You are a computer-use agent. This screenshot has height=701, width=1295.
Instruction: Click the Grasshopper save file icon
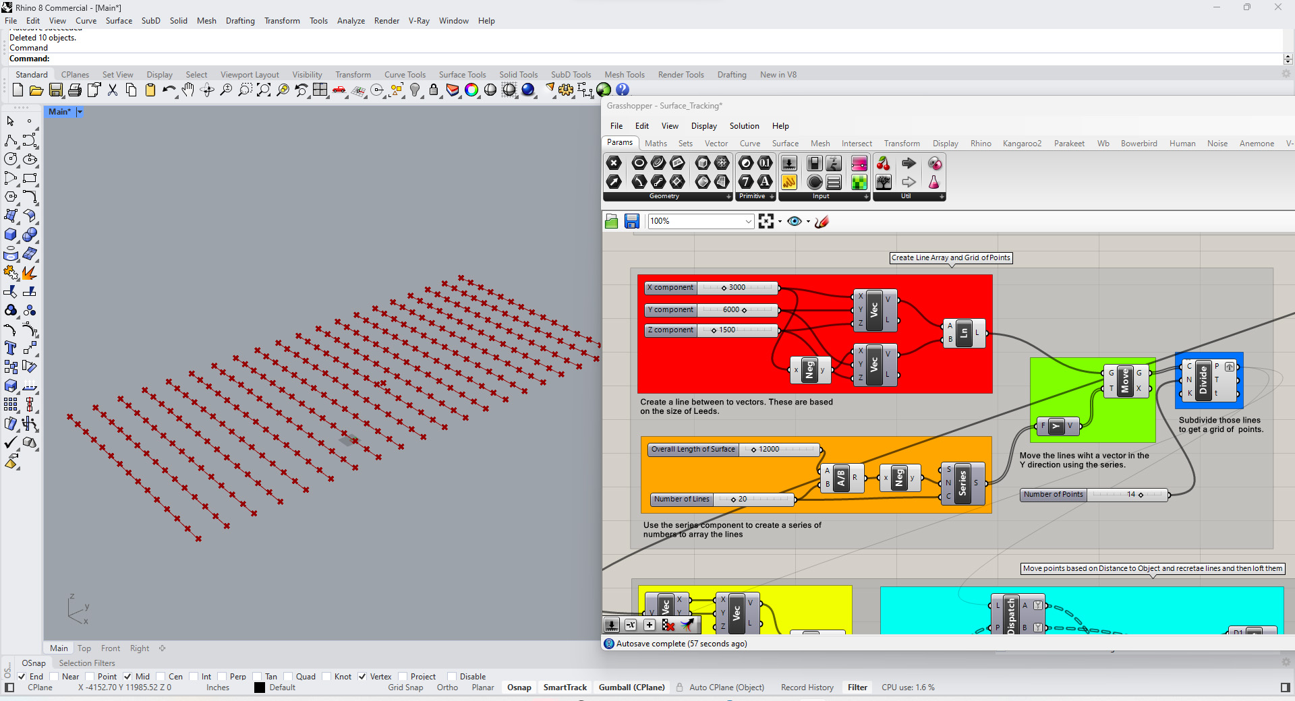point(631,222)
